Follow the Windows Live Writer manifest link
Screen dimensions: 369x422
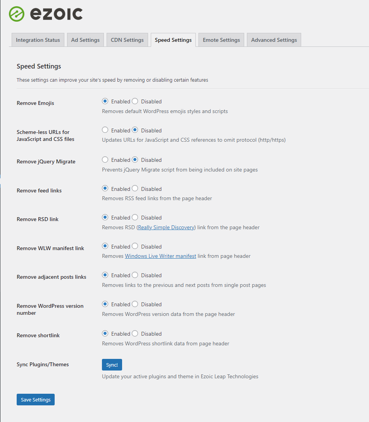pos(160,256)
